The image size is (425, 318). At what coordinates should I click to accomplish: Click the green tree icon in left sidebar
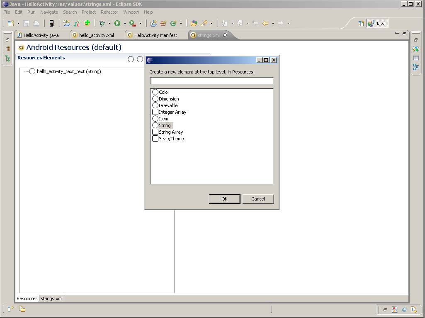pyautogui.click(x=7, y=58)
